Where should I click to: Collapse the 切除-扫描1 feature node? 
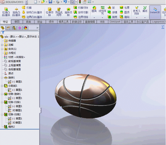(2, 102)
